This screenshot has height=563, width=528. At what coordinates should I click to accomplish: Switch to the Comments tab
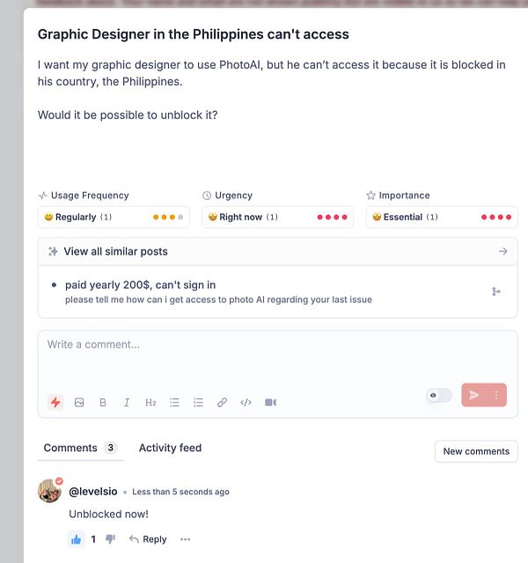point(80,448)
